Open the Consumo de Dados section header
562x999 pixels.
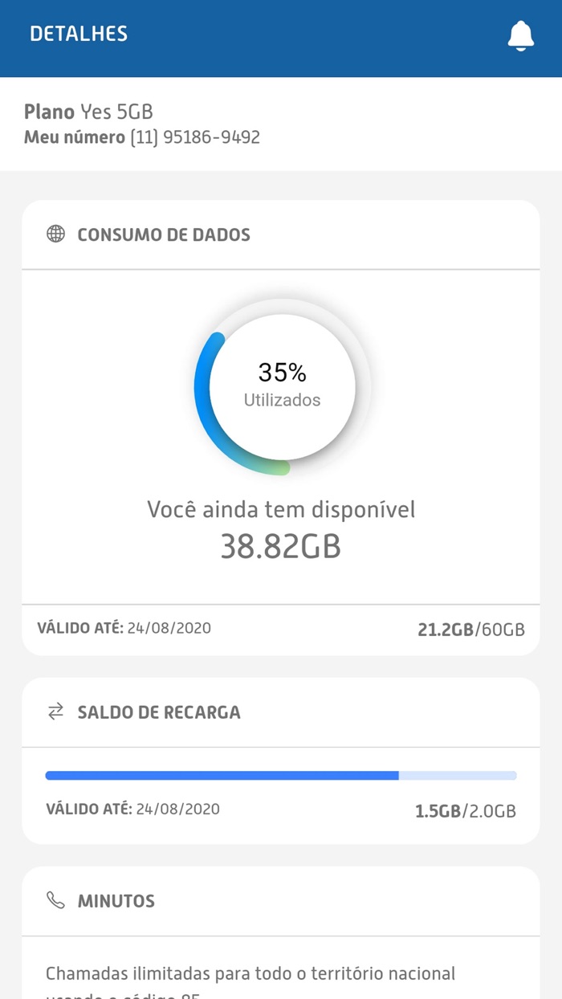pyautogui.click(x=163, y=234)
